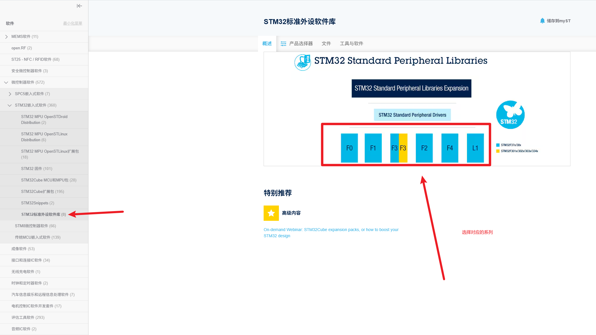Image resolution: width=596 pixels, height=335 pixels.
Task: Click the yellow F3 series block
Action: (x=403, y=148)
